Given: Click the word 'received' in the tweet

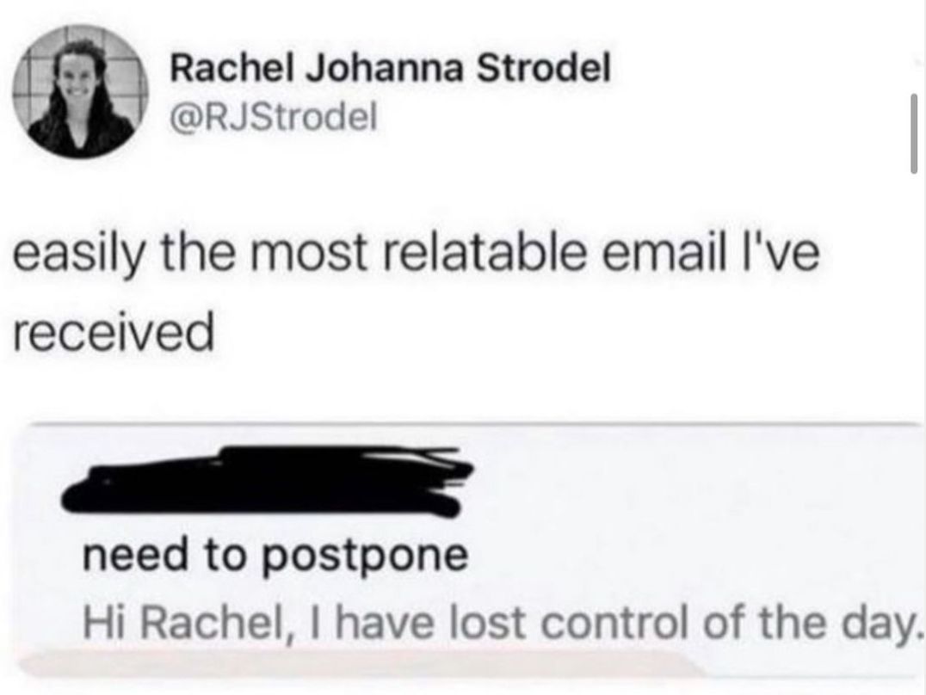Looking at the screenshot, I should tap(113, 332).
